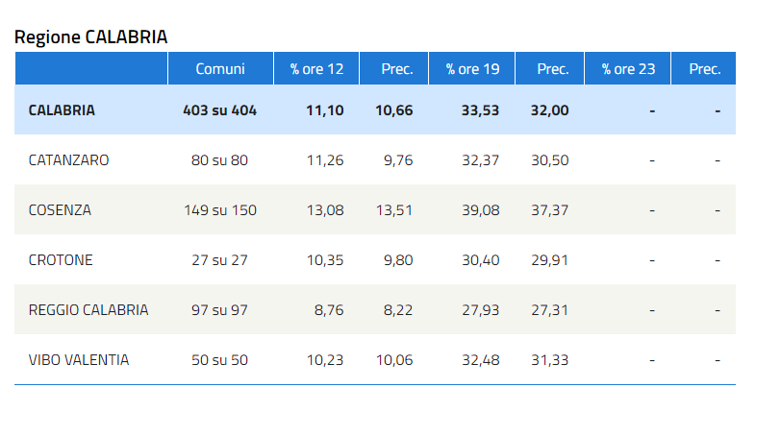Select the VIBO VALENTIA province row
The height and width of the screenshot is (437, 781).
[375, 359]
